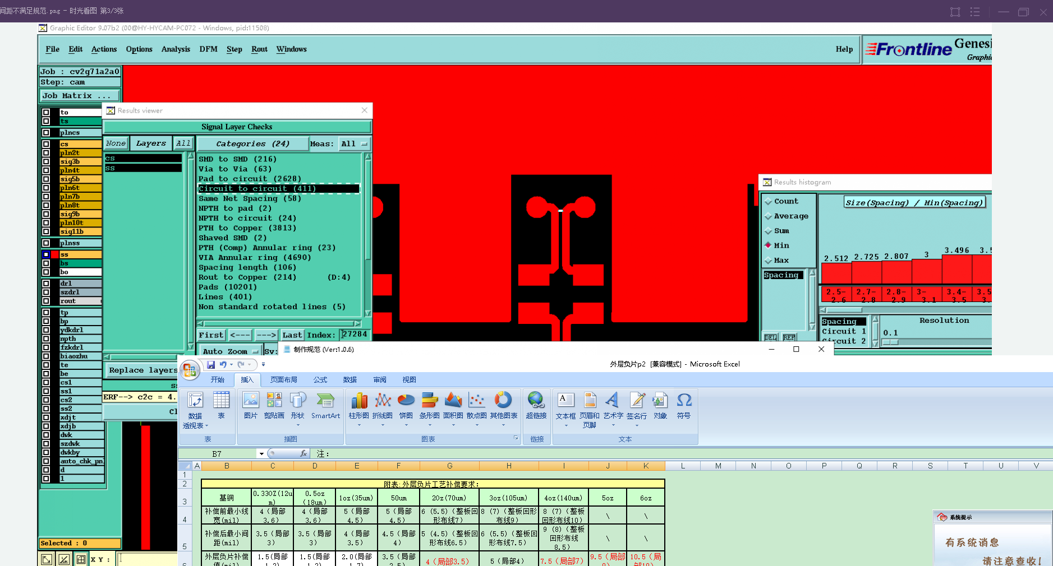1053x566 pixels.
Task: Insert a hyperlink (超链接)
Action: pyautogui.click(x=536, y=406)
